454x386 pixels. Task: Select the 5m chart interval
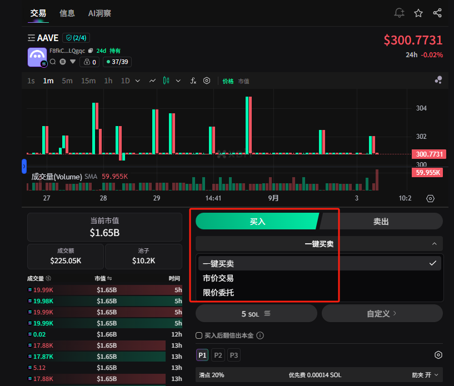pos(67,81)
